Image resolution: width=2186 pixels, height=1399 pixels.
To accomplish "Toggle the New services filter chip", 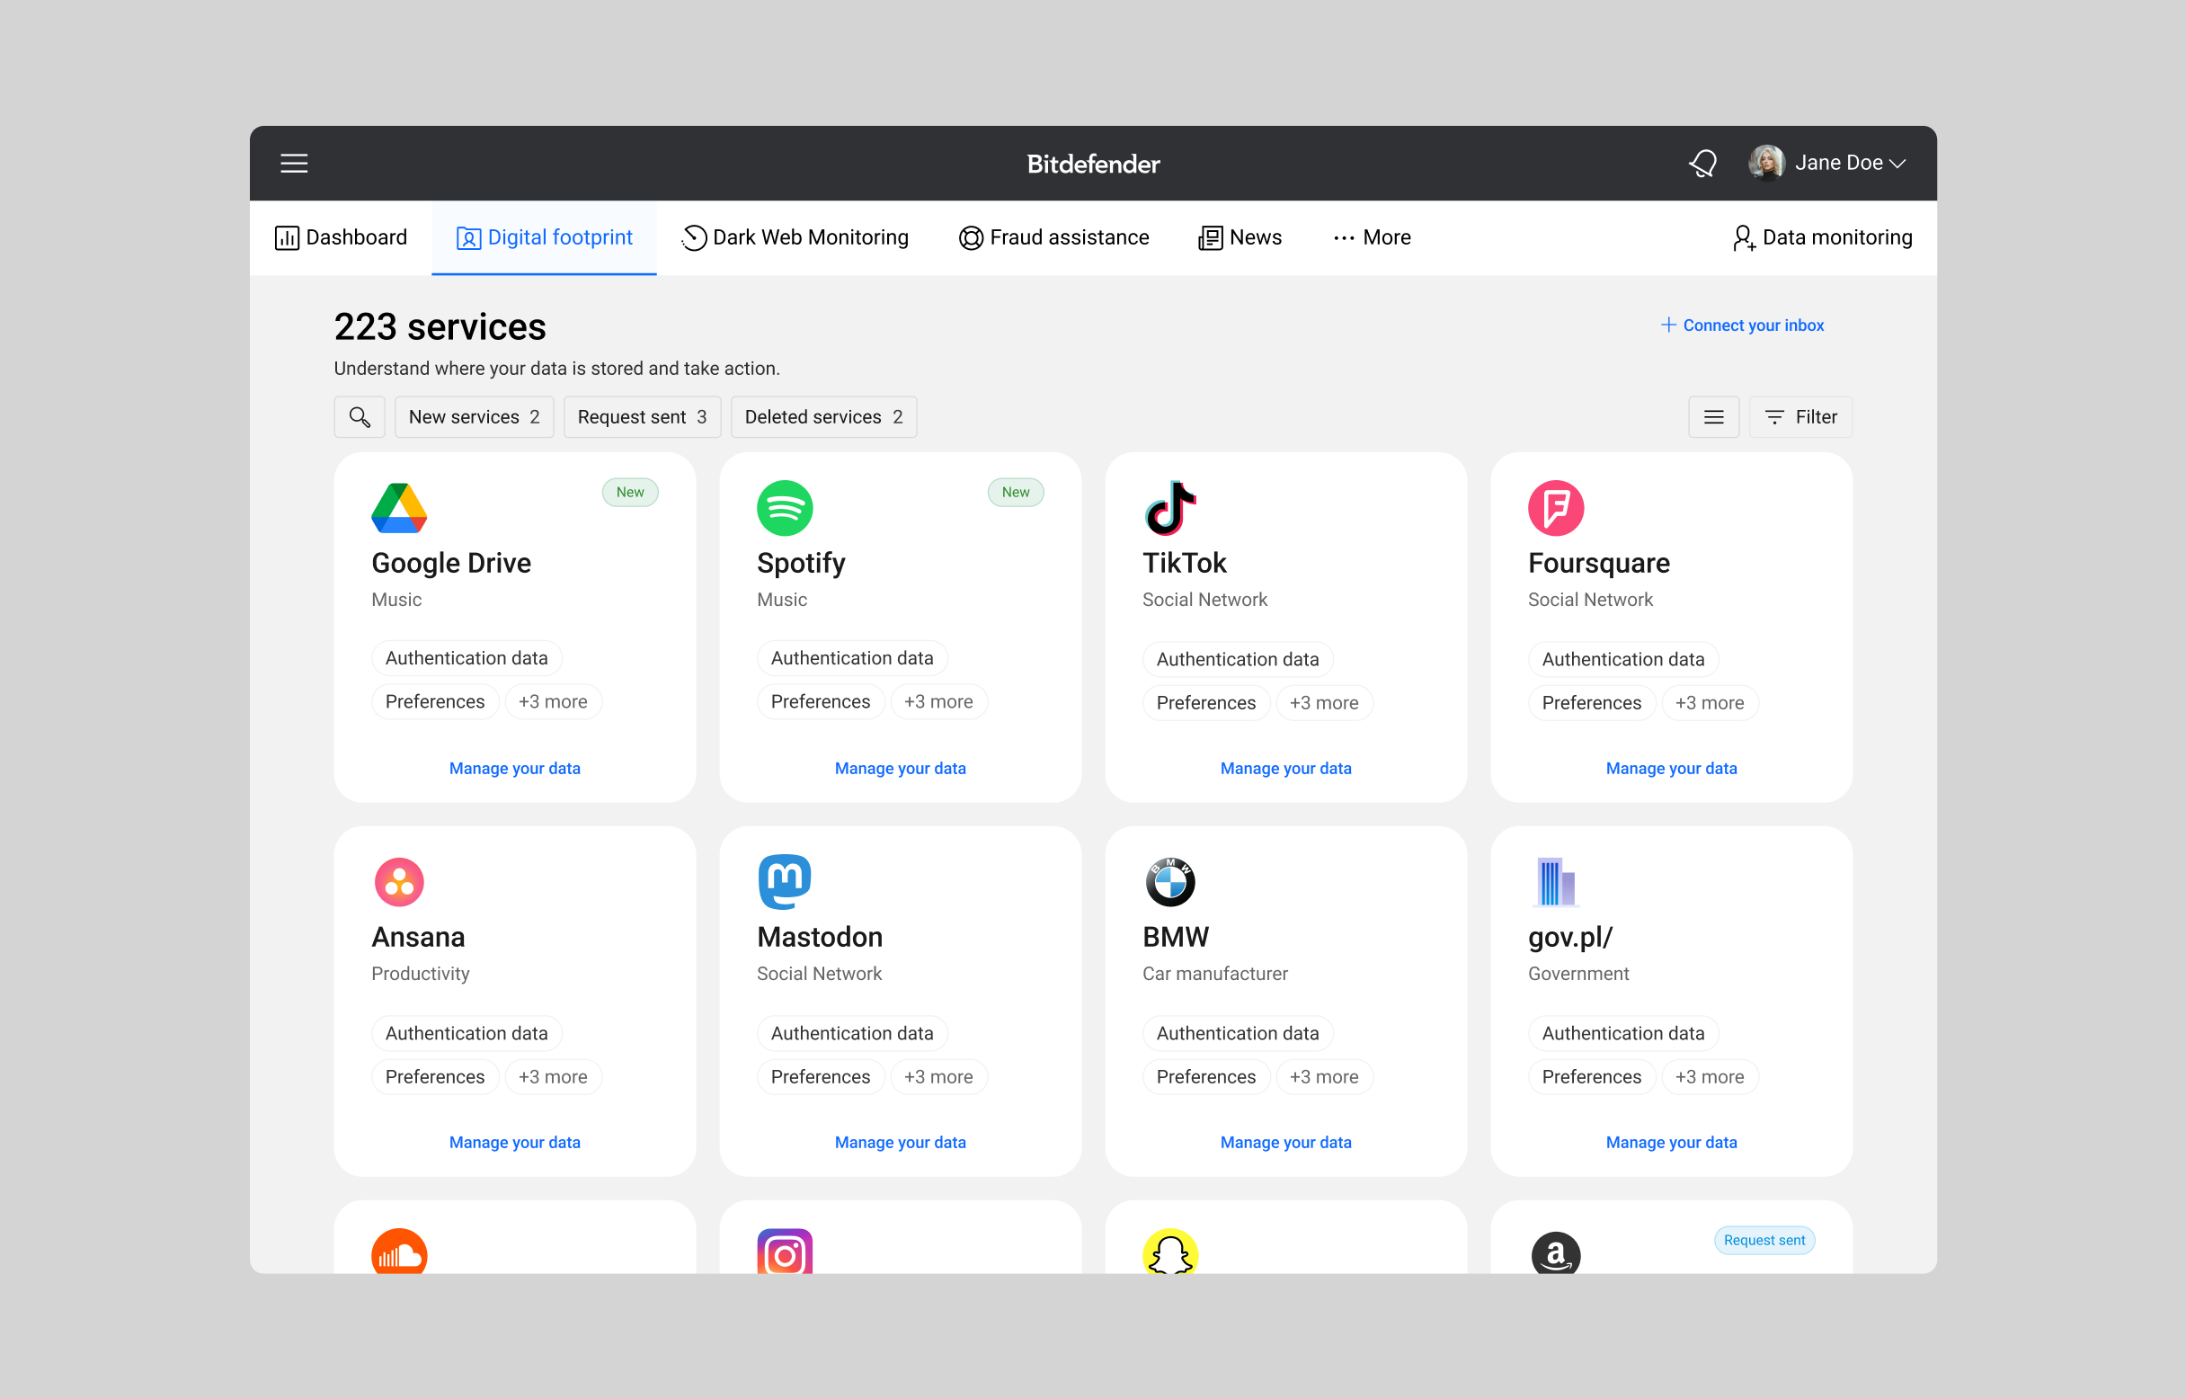I will 474,417.
